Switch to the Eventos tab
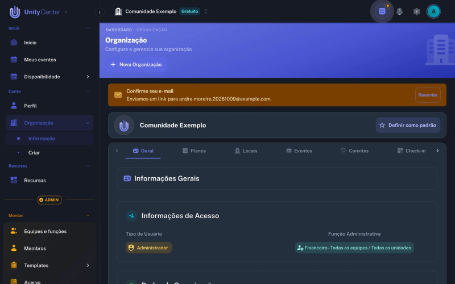 299,151
